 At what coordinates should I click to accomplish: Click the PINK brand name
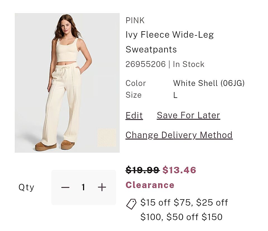(x=135, y=20)
